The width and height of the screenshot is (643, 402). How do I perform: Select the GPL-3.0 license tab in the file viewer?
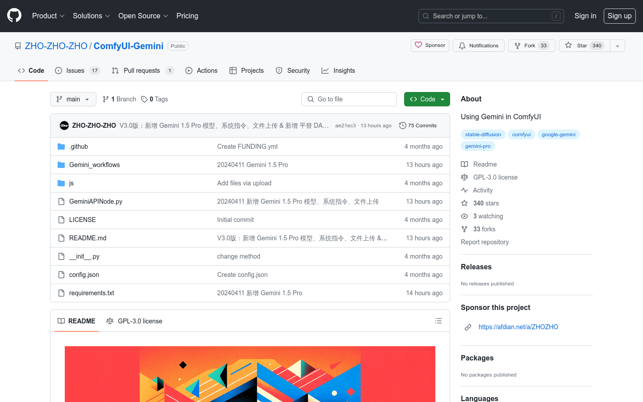pyautogui.click(x=134, y=321)
